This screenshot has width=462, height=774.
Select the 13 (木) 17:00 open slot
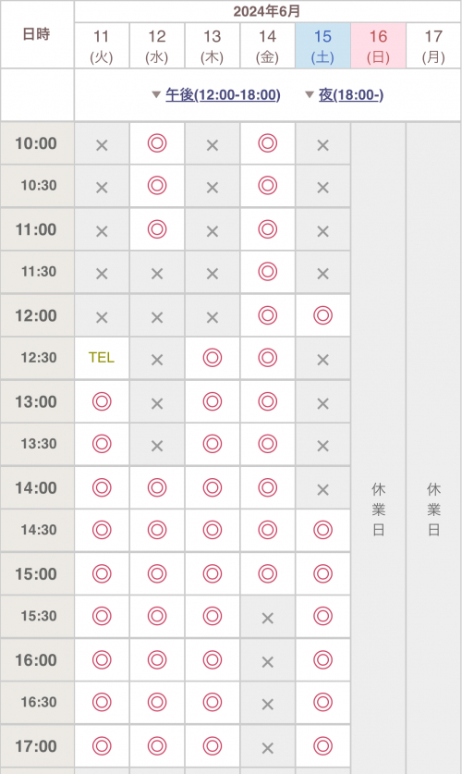tap(212, 746)
